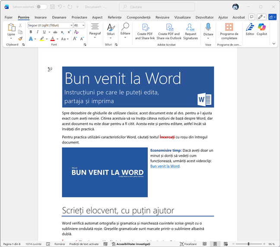Open the font size dropdown
The width and height of the screenshot is (280, 247).
(83, 25)
